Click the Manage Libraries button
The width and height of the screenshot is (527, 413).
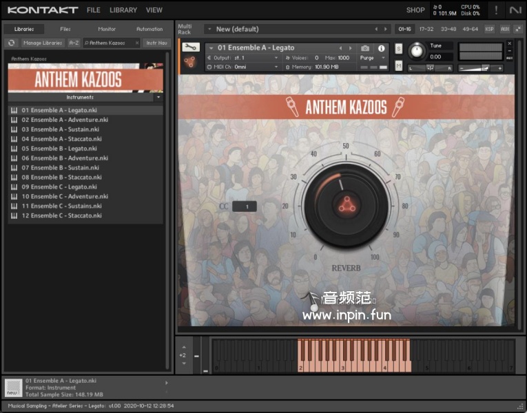(43, 43)
